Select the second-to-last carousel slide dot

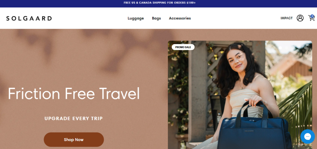point(299,48)
